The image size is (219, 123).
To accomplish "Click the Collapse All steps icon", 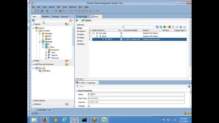I will (161, 27).
